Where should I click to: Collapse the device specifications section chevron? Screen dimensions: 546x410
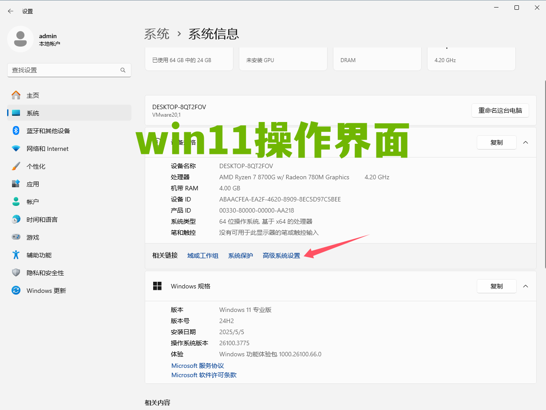tap(526, 142)
